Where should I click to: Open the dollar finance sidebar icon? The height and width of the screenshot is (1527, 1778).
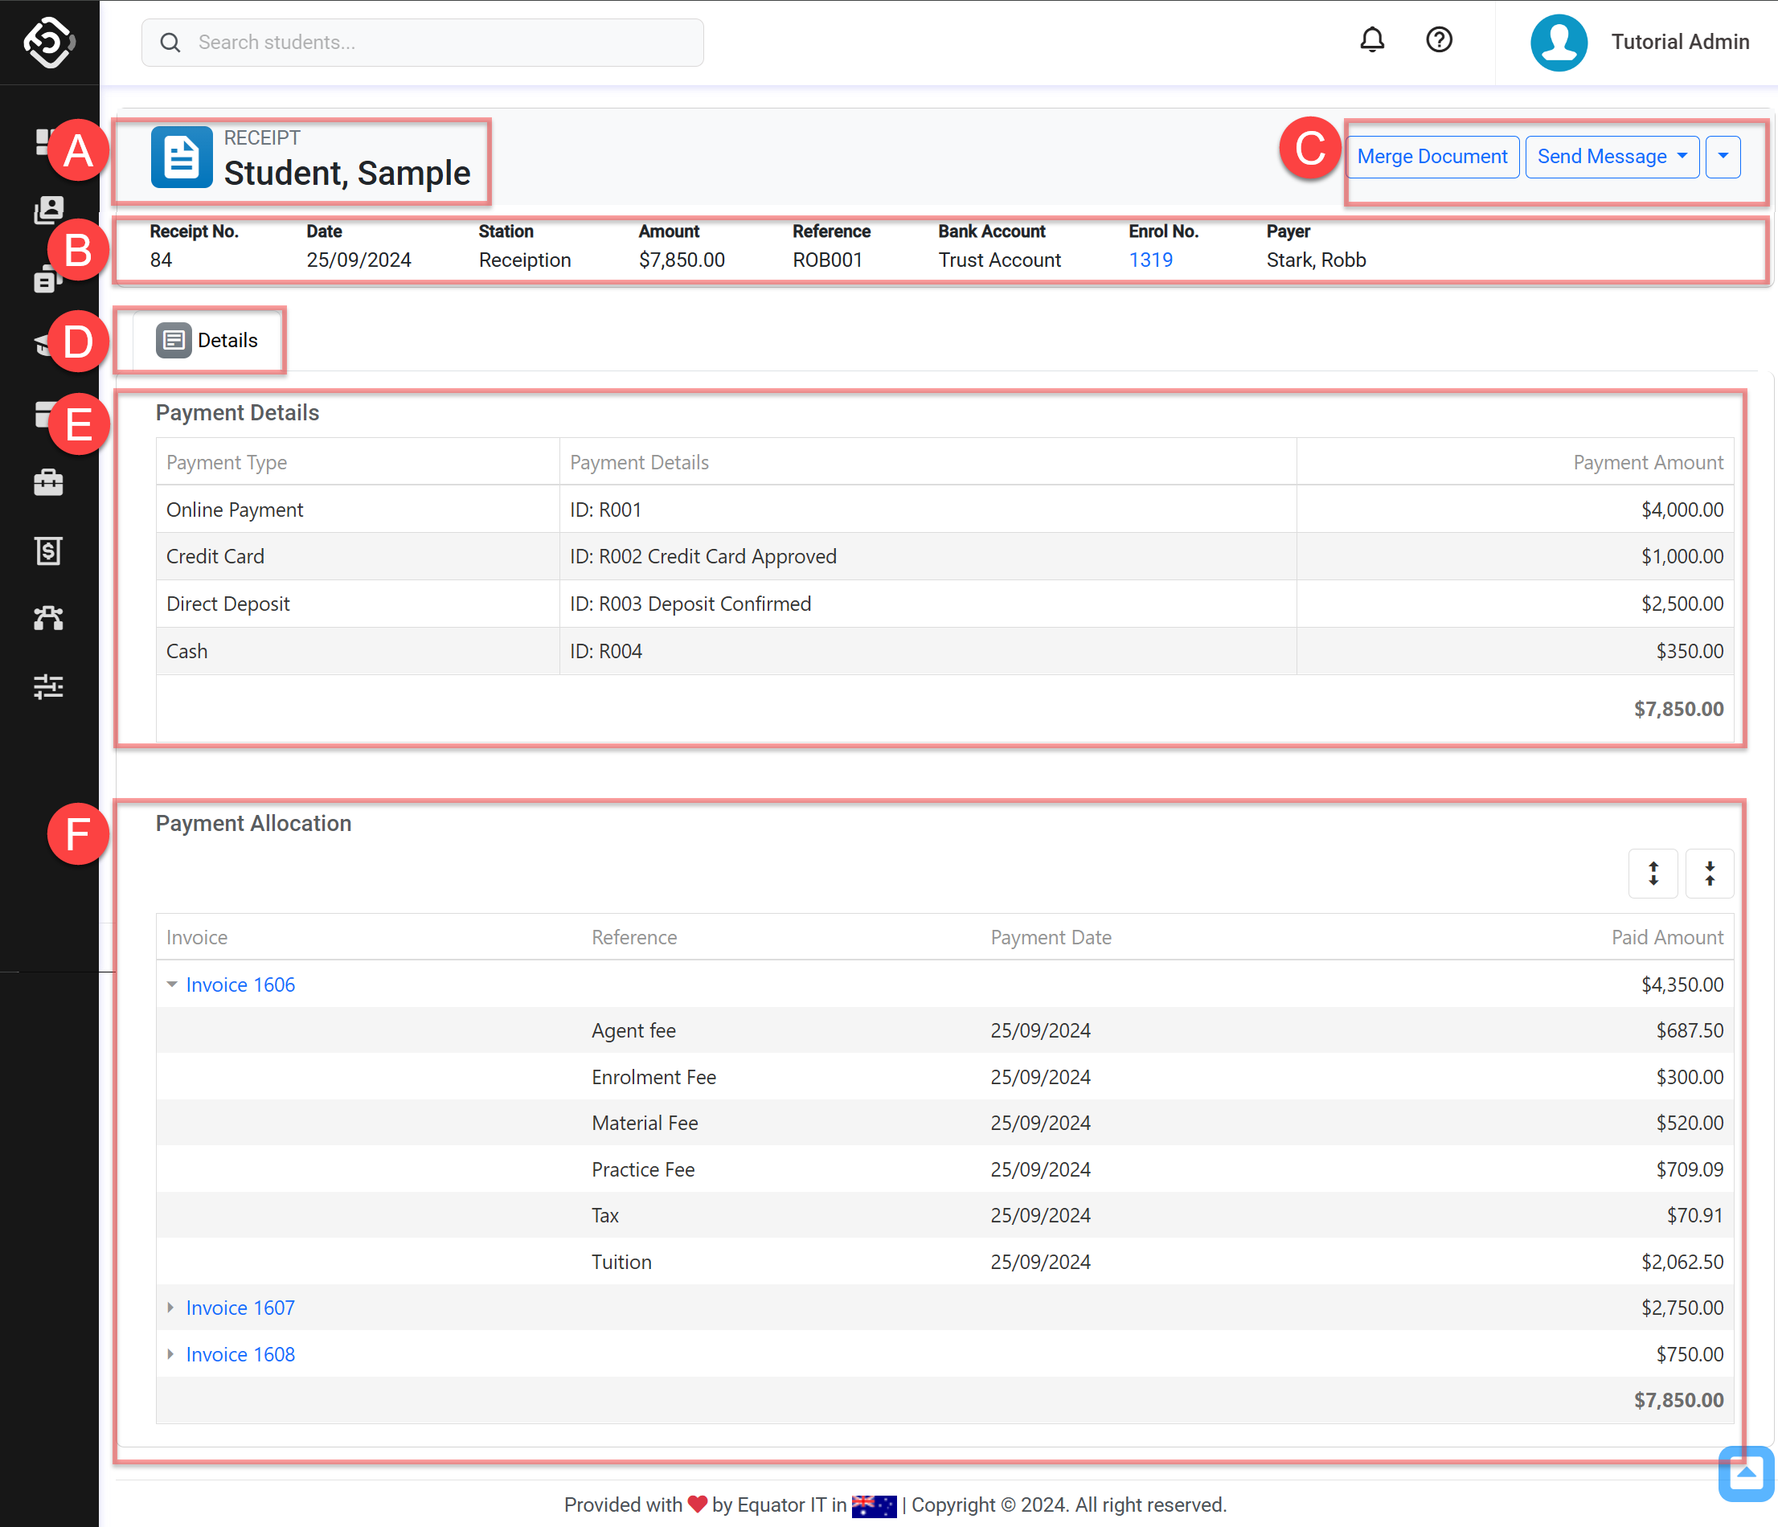[48, 551]
